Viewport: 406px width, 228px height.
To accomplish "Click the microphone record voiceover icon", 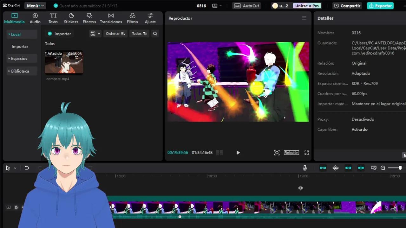I will (x=305, y=168).
